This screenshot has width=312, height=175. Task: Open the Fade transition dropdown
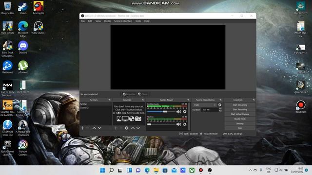[x=205, y=105]
